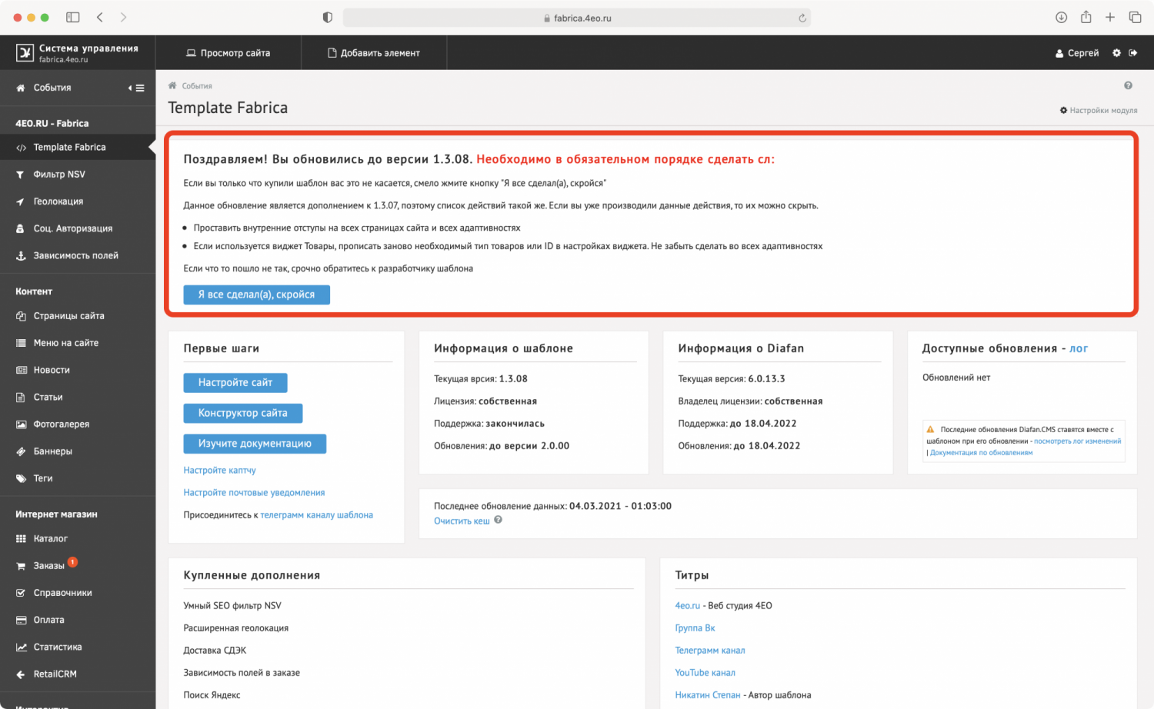This screenshot has height=709, width=1154.
Task: Click Добавить элемент in top bar
Action: click(374, 53)
